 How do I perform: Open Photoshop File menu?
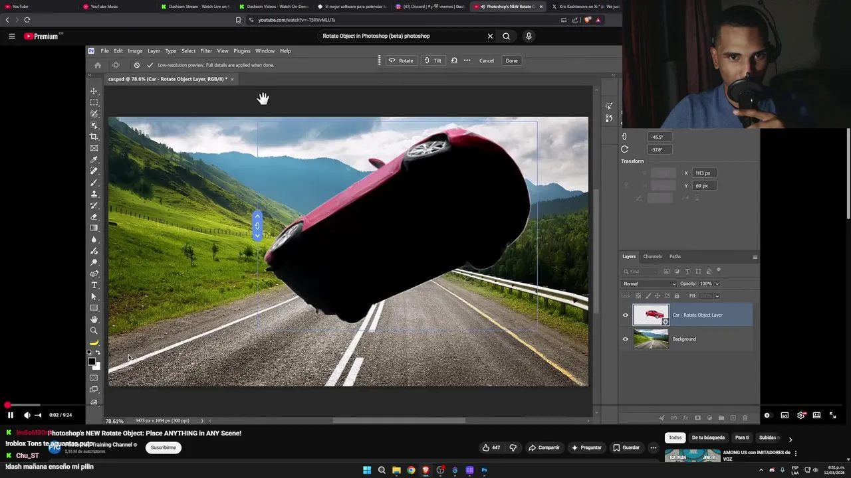[105, 51]
